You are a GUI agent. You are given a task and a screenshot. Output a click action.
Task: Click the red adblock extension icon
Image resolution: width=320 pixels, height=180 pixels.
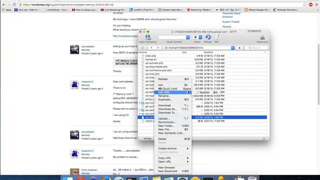point(310,4)
